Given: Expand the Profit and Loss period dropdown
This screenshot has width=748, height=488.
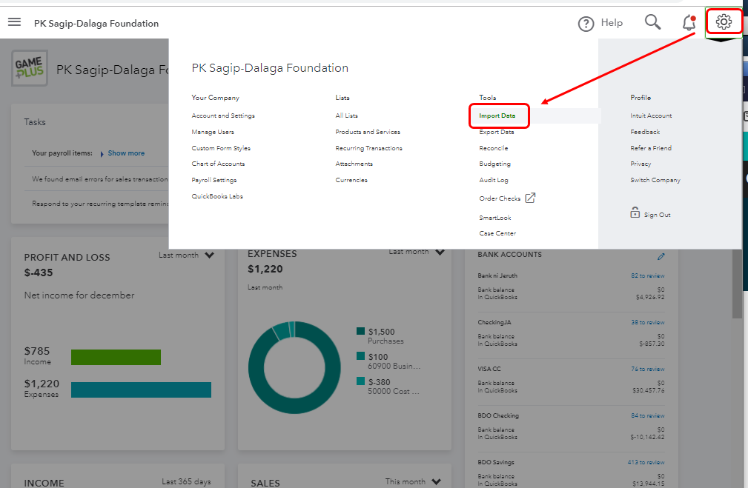Looking at the screenshot, I should [209, 255].
